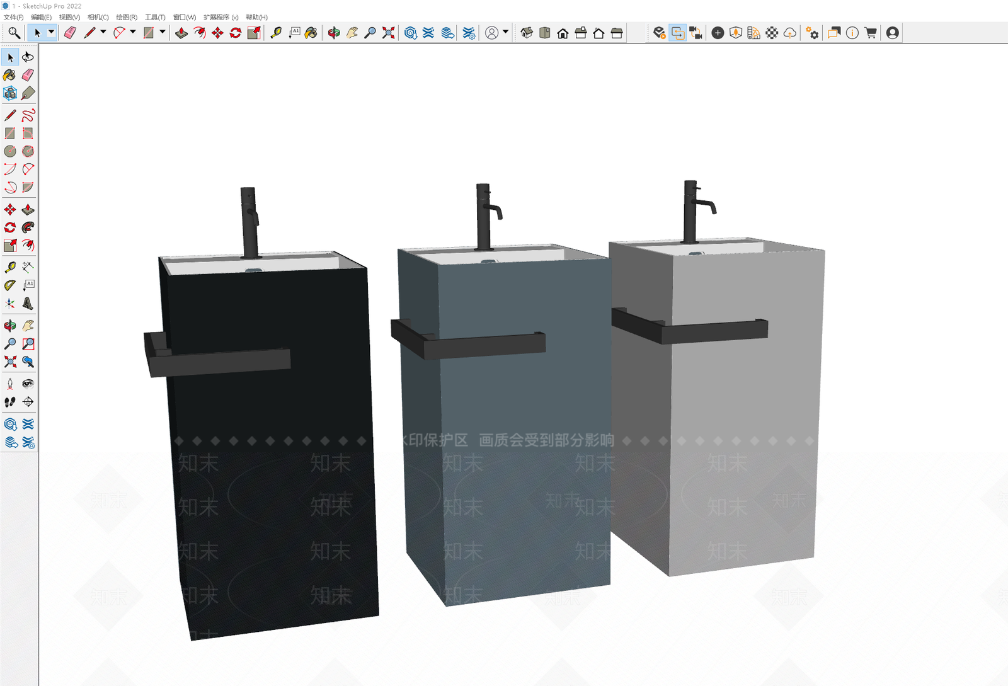Screen dimensions: 1008x686
Task: Select the Paint Bucket tool in the top toolbar
Action: coord(311,33)
